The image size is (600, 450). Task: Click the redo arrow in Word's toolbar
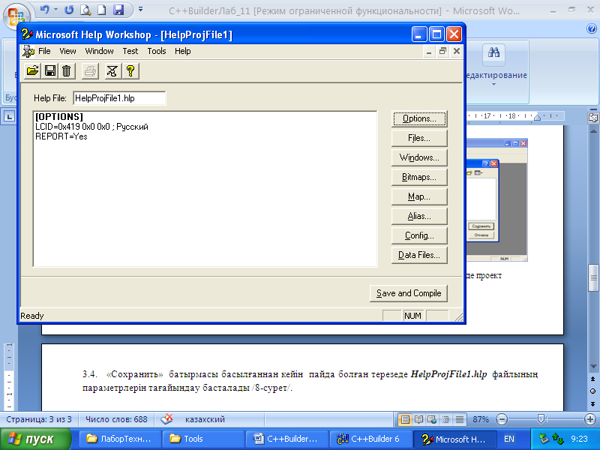pyautogui.click(x=69, y=10)
